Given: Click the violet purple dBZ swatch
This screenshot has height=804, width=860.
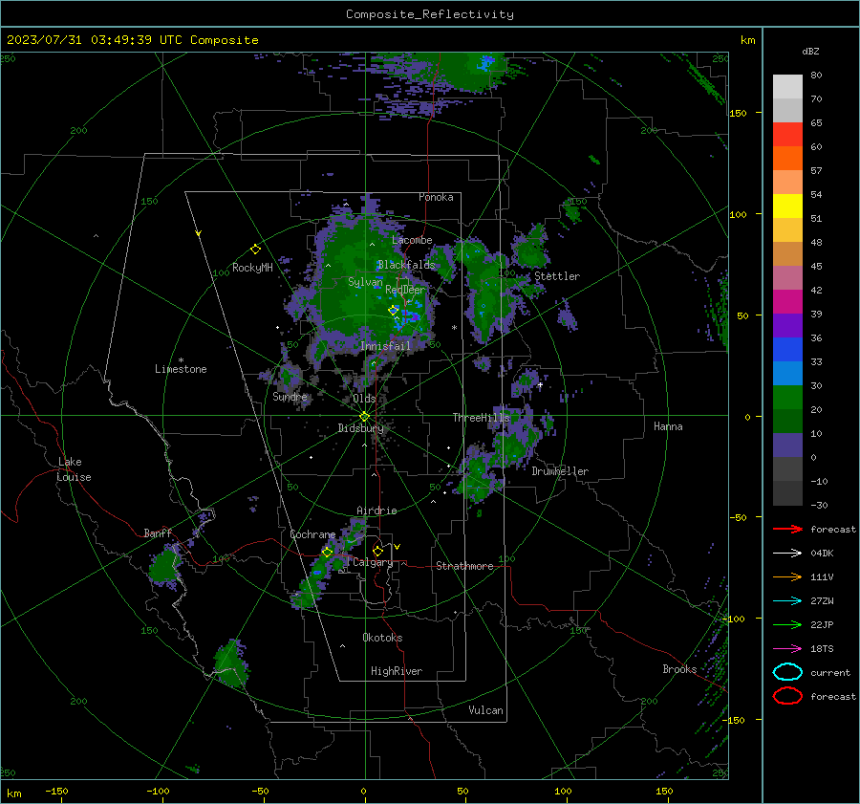Looking at the screenshot, I should click(x=787, y=325).
